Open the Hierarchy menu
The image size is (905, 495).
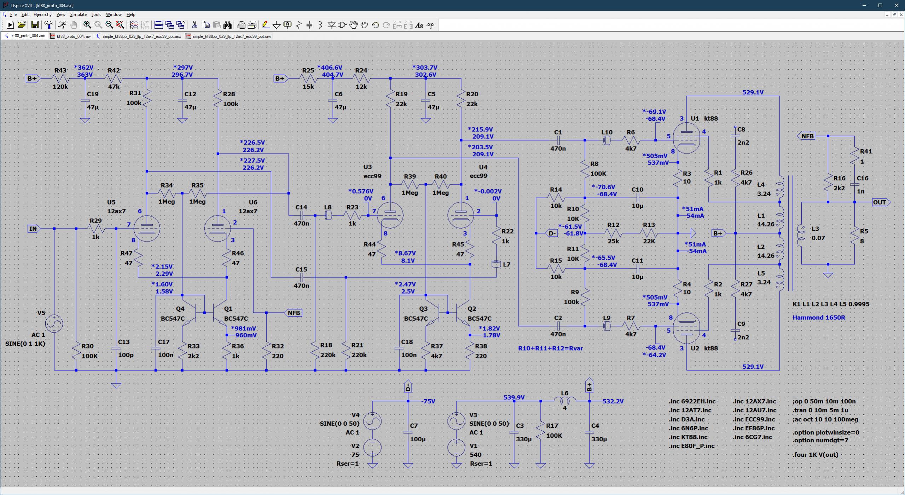42,15
